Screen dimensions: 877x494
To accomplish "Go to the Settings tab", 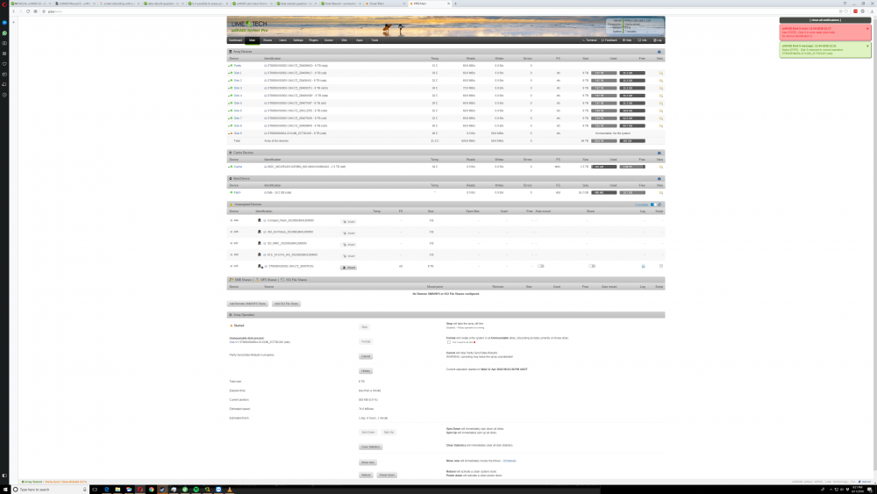I will point(298,40).
